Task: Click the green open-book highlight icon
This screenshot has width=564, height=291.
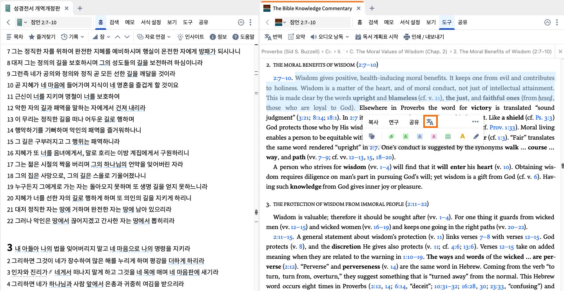Action: (x=448, y=136)
